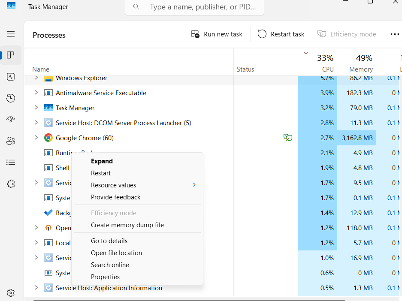The width and height of the screenshot is (402, 301).
Task: Click the Run new task button
Action: (x=217, y=34)
